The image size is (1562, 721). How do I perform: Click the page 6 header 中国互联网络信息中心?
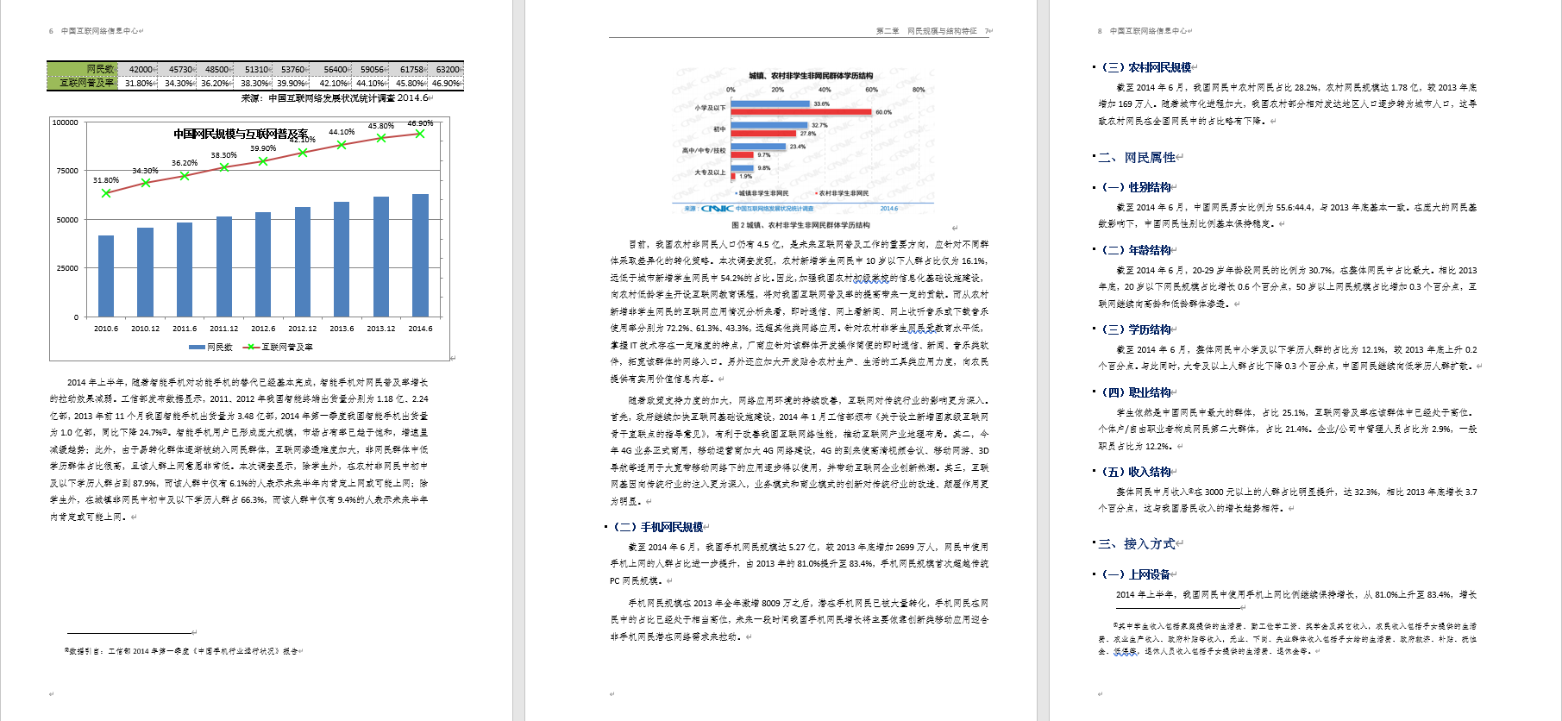[x=99, y=31]
